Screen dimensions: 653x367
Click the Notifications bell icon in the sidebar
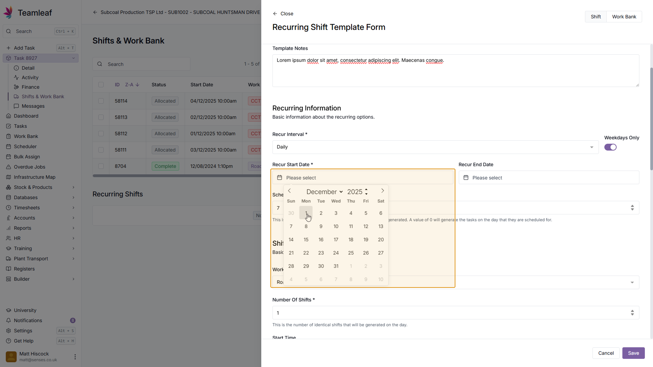coord(9,320)
